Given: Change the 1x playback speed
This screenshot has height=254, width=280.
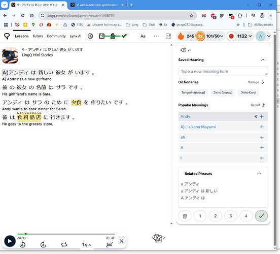Looking at the screenshot, I should 87,245.
